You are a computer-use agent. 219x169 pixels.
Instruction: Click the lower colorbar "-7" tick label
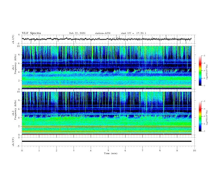[204, 131]
